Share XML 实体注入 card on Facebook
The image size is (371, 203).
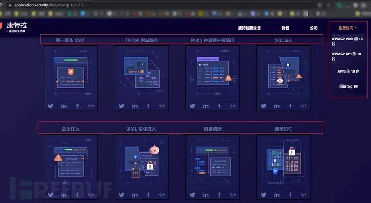click(x=148, y=195)
